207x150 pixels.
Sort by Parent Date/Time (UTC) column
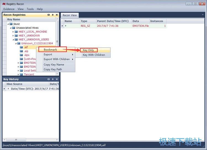(114, 21)
